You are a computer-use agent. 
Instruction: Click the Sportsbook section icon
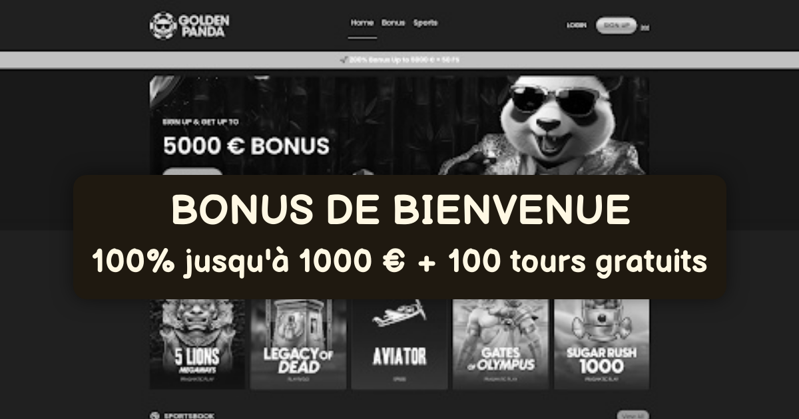coord(154,416)
